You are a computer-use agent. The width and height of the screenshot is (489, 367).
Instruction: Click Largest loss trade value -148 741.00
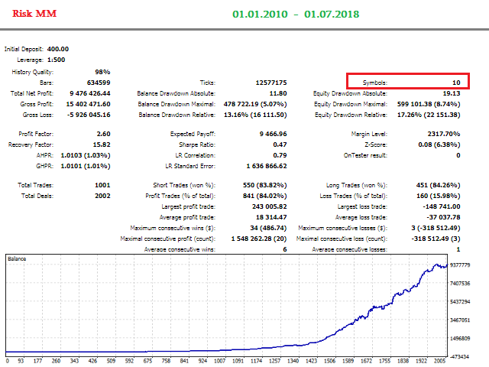point(442,206)
